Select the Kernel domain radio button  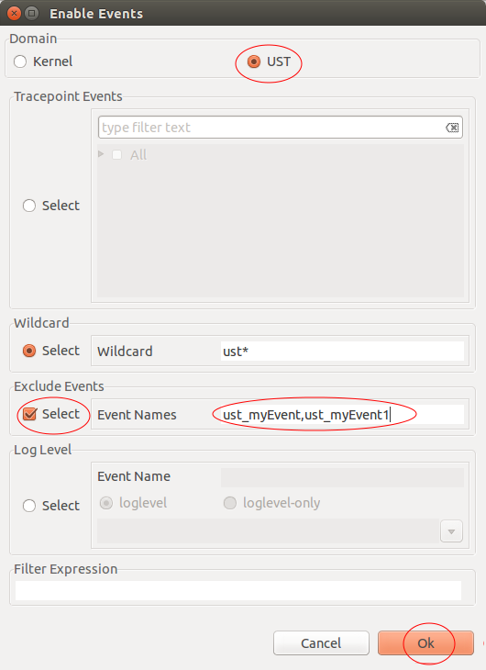tap(20, 61)
